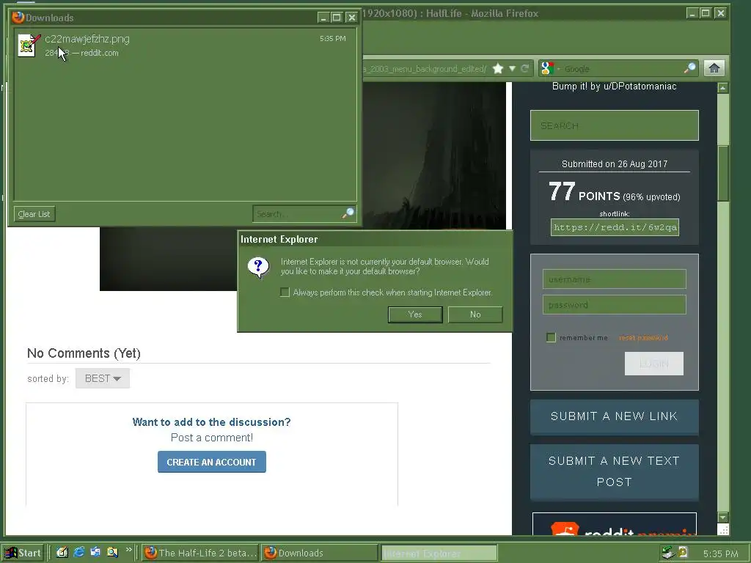Open u/DPotatomaniac user link
751x563 pixels.
pyautogui.click(x=640, y=87)
